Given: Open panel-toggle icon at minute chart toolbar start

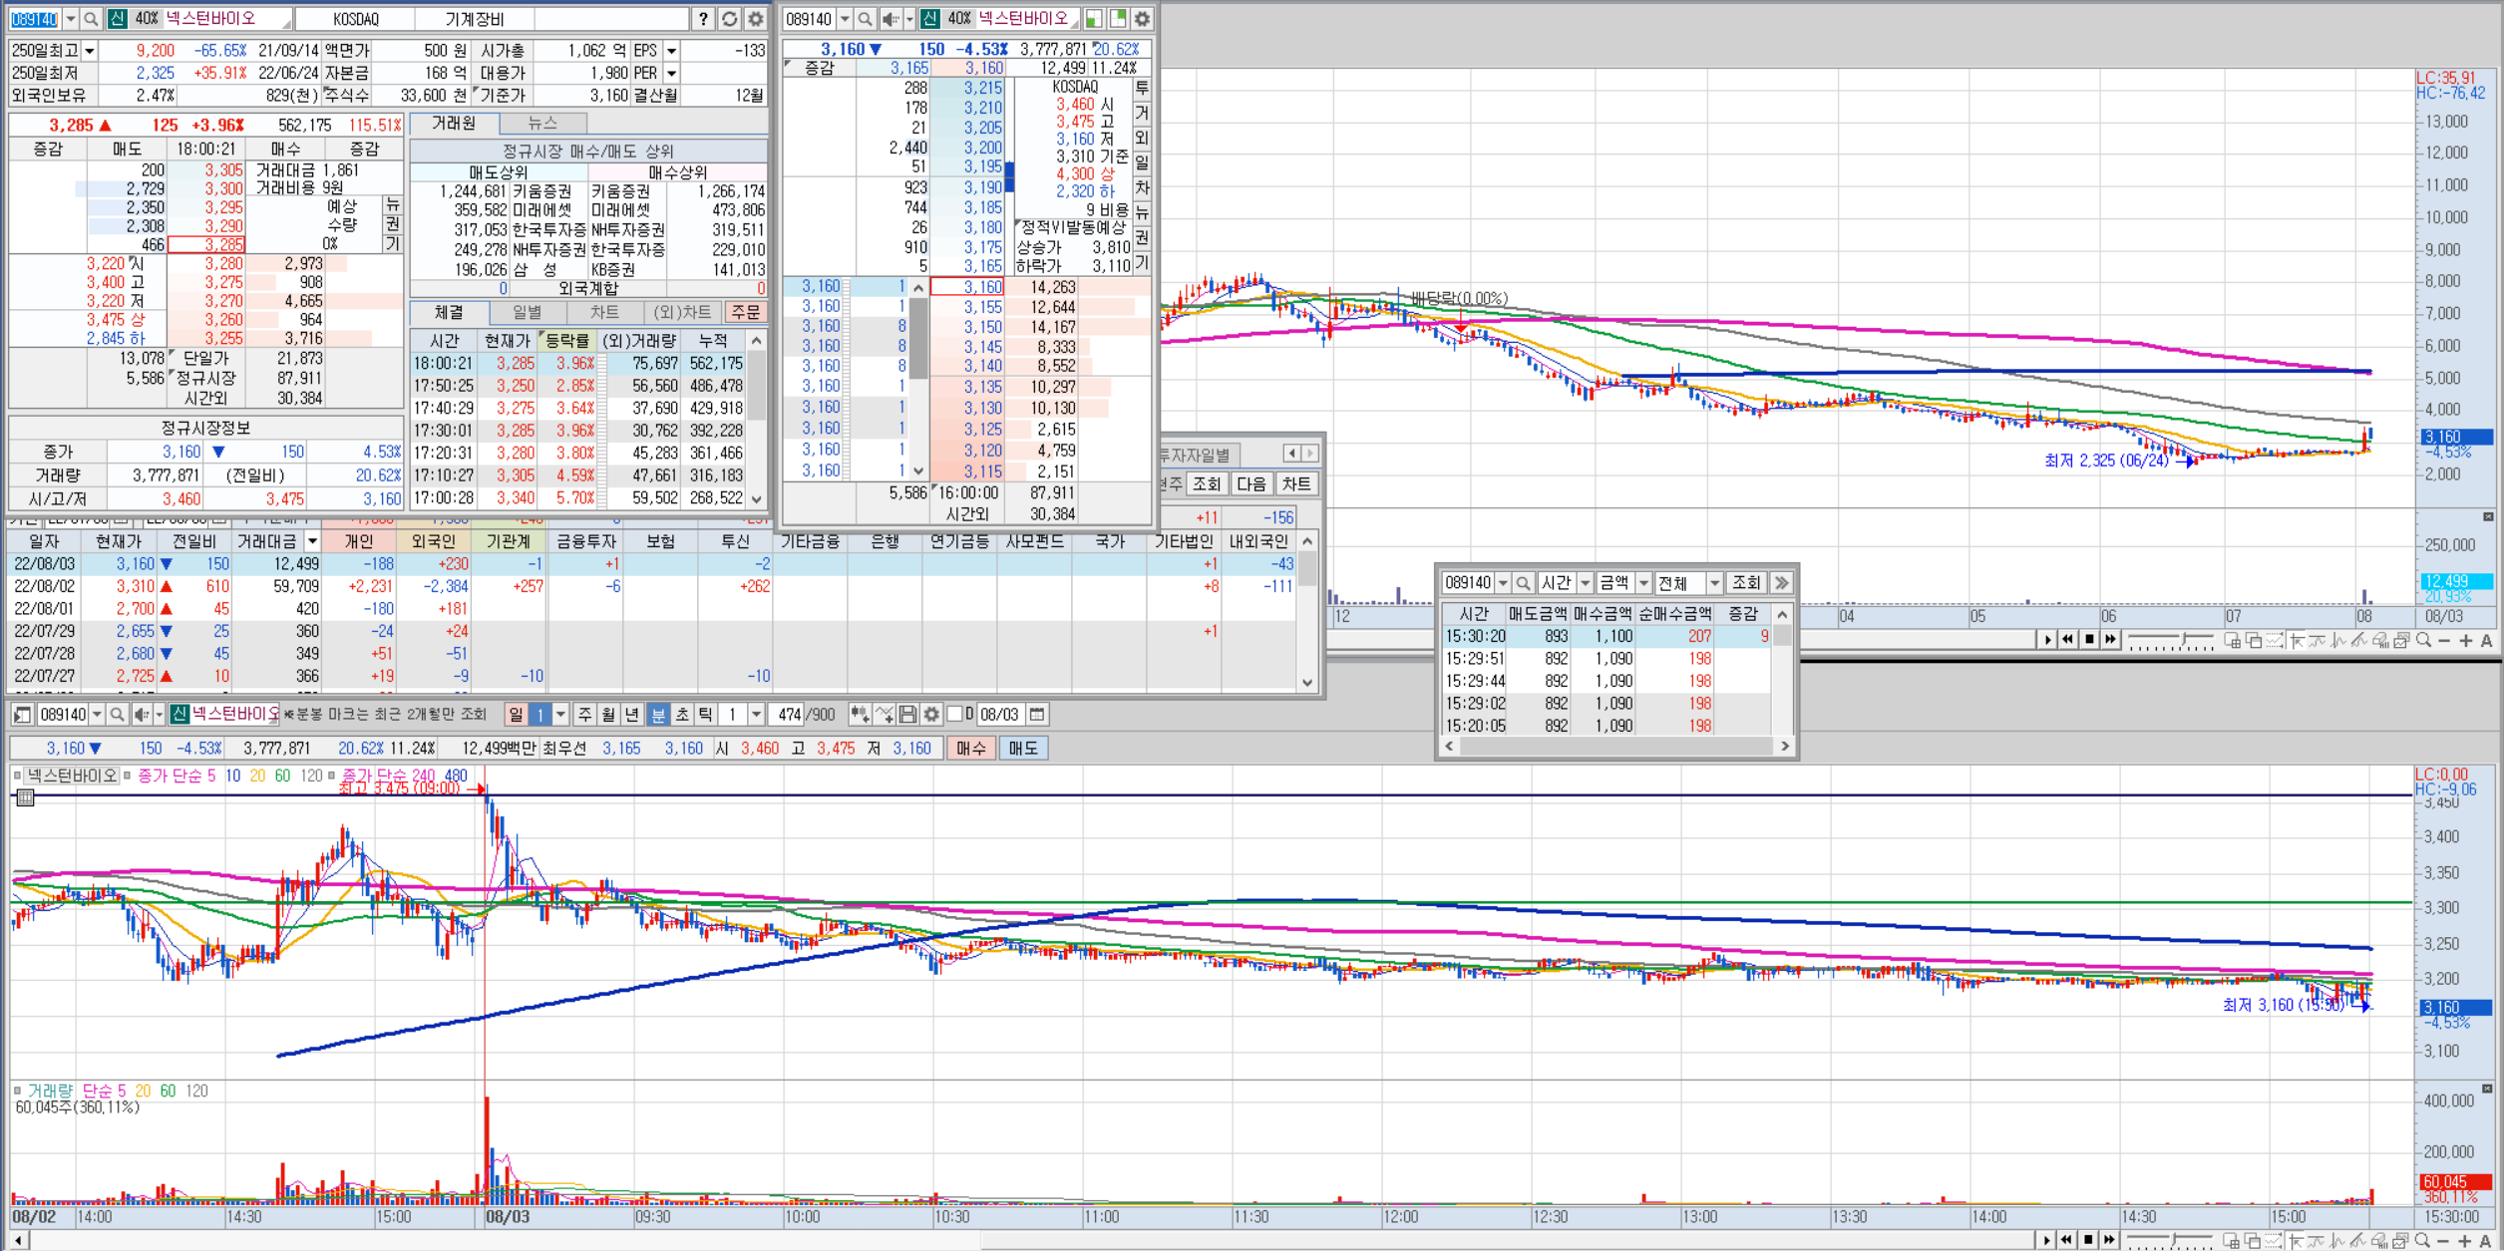Looking at the screenshot, I should (22, 715).
